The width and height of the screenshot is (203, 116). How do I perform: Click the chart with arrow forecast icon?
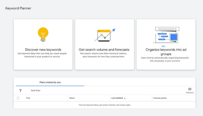click(105, 35)
